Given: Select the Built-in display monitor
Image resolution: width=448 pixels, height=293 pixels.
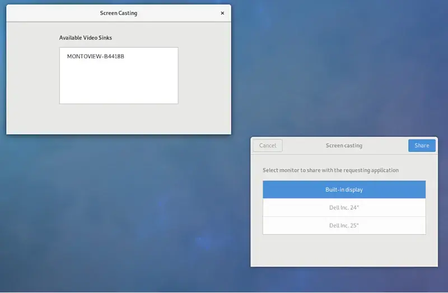Looking at the screenshot, I should coord(344,189).
